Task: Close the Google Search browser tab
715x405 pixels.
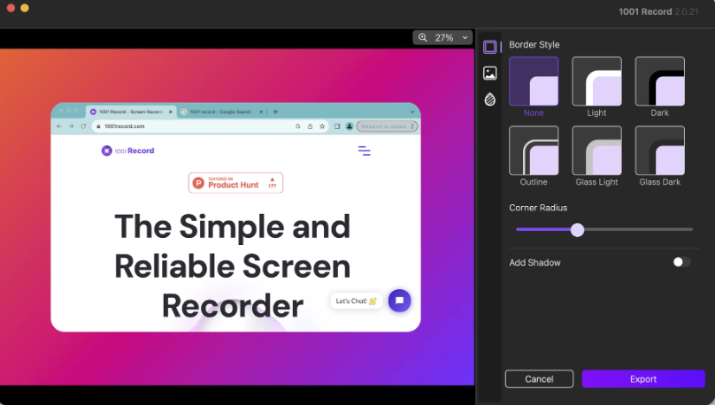Action: click(x=261, y=111)
